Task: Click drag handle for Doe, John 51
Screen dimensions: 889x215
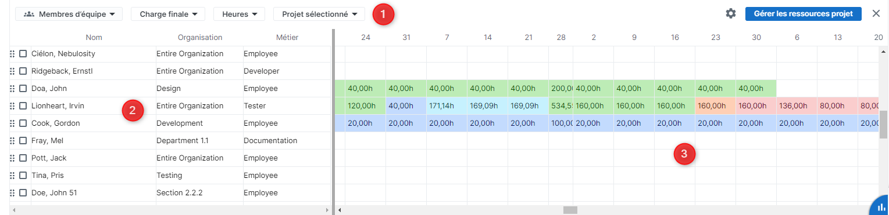Action: tap(12, 193)
